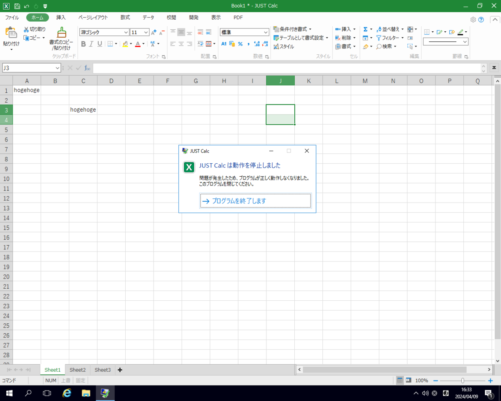Open the font name dropdown 游ゴシック
The image size is (501, 401).
point(126,32)
